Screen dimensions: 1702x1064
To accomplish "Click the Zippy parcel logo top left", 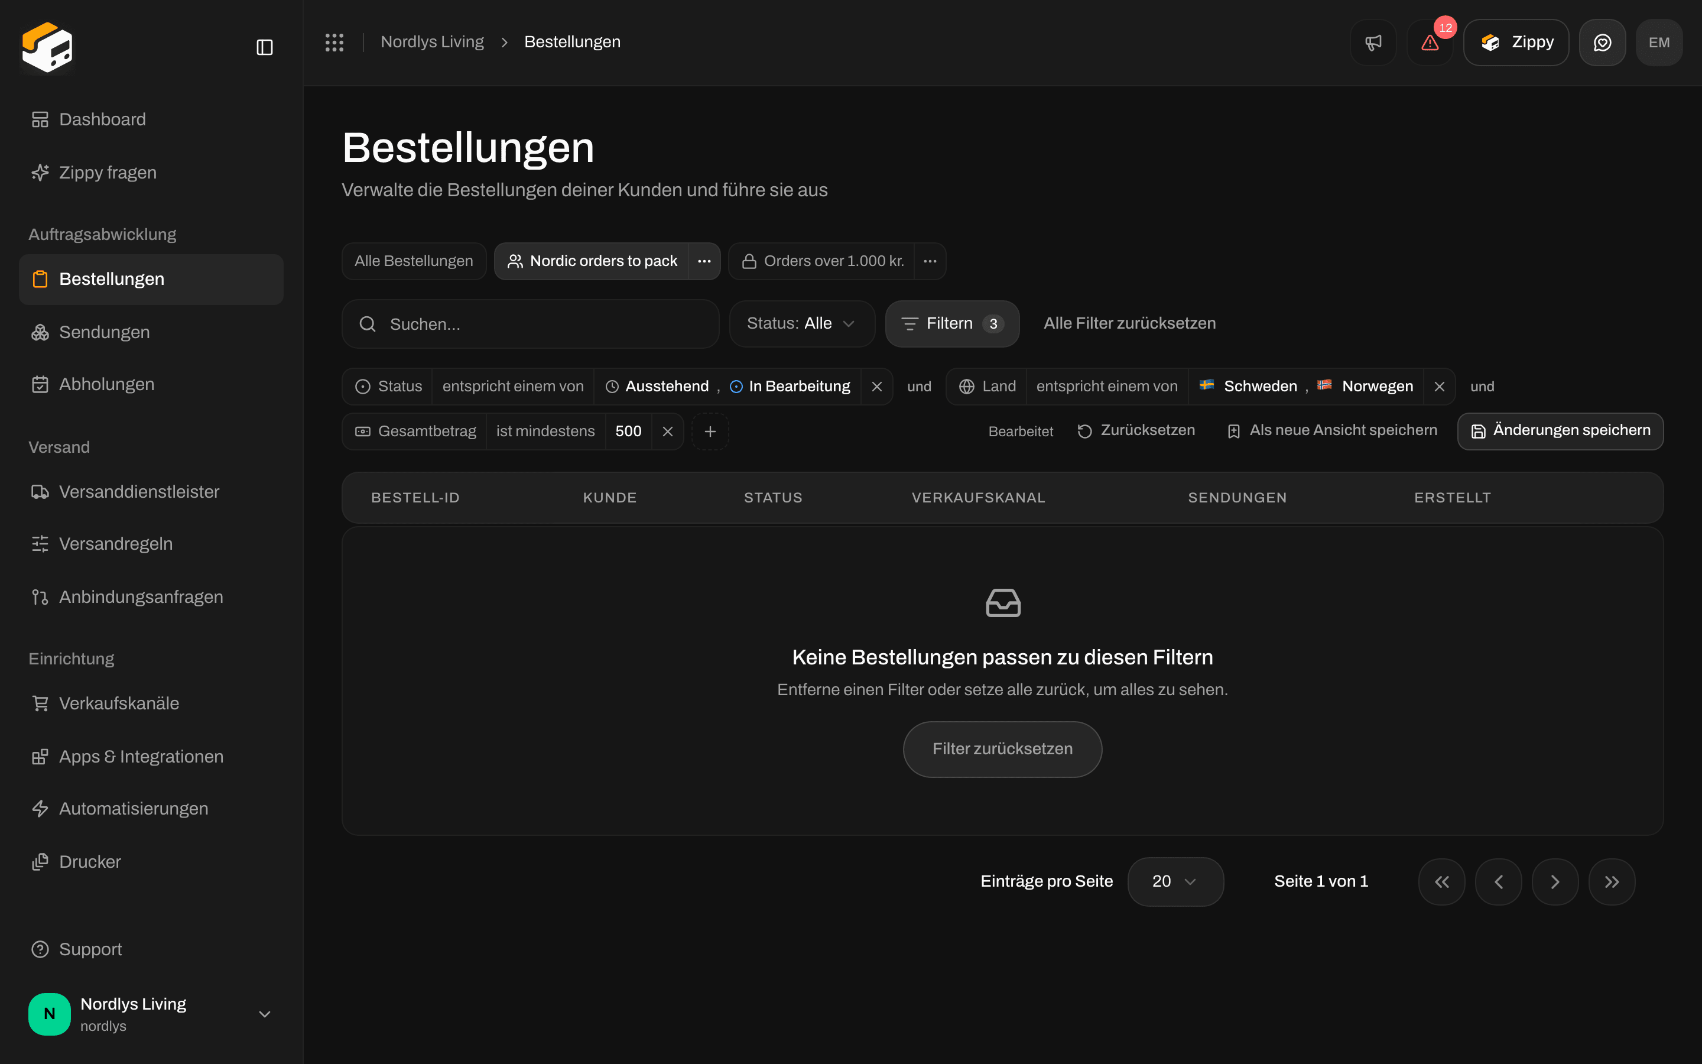I will pyautogui.click(x=47, y=47).
